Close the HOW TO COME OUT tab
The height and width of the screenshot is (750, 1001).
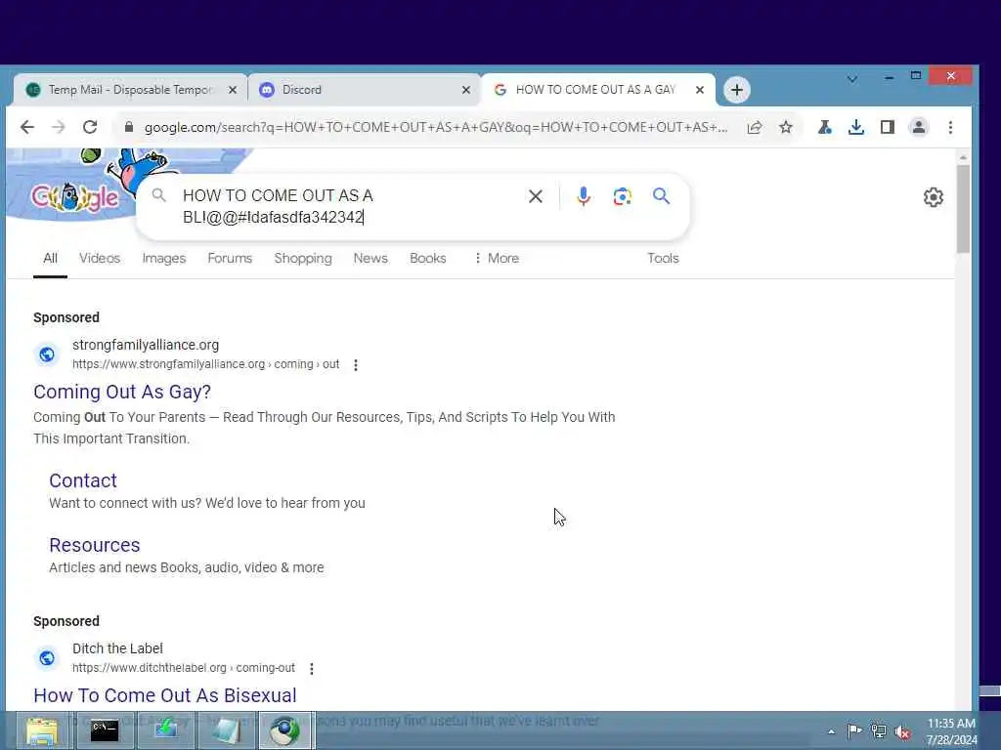click(700, 90)
